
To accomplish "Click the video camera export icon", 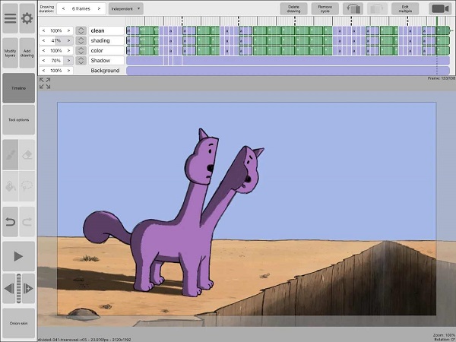I will [439, 8].
